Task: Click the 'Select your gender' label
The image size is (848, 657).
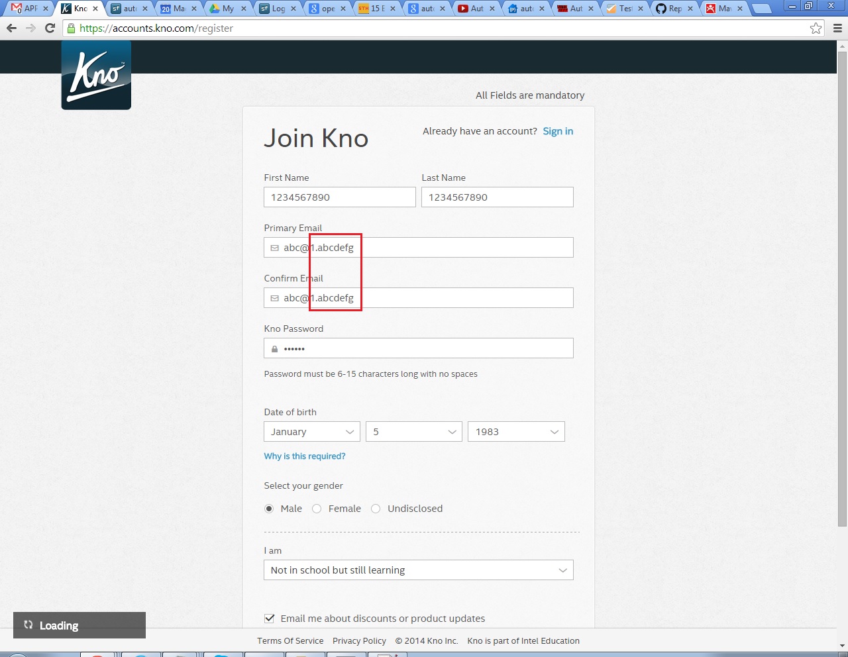Action: click(x=303, y=486)
